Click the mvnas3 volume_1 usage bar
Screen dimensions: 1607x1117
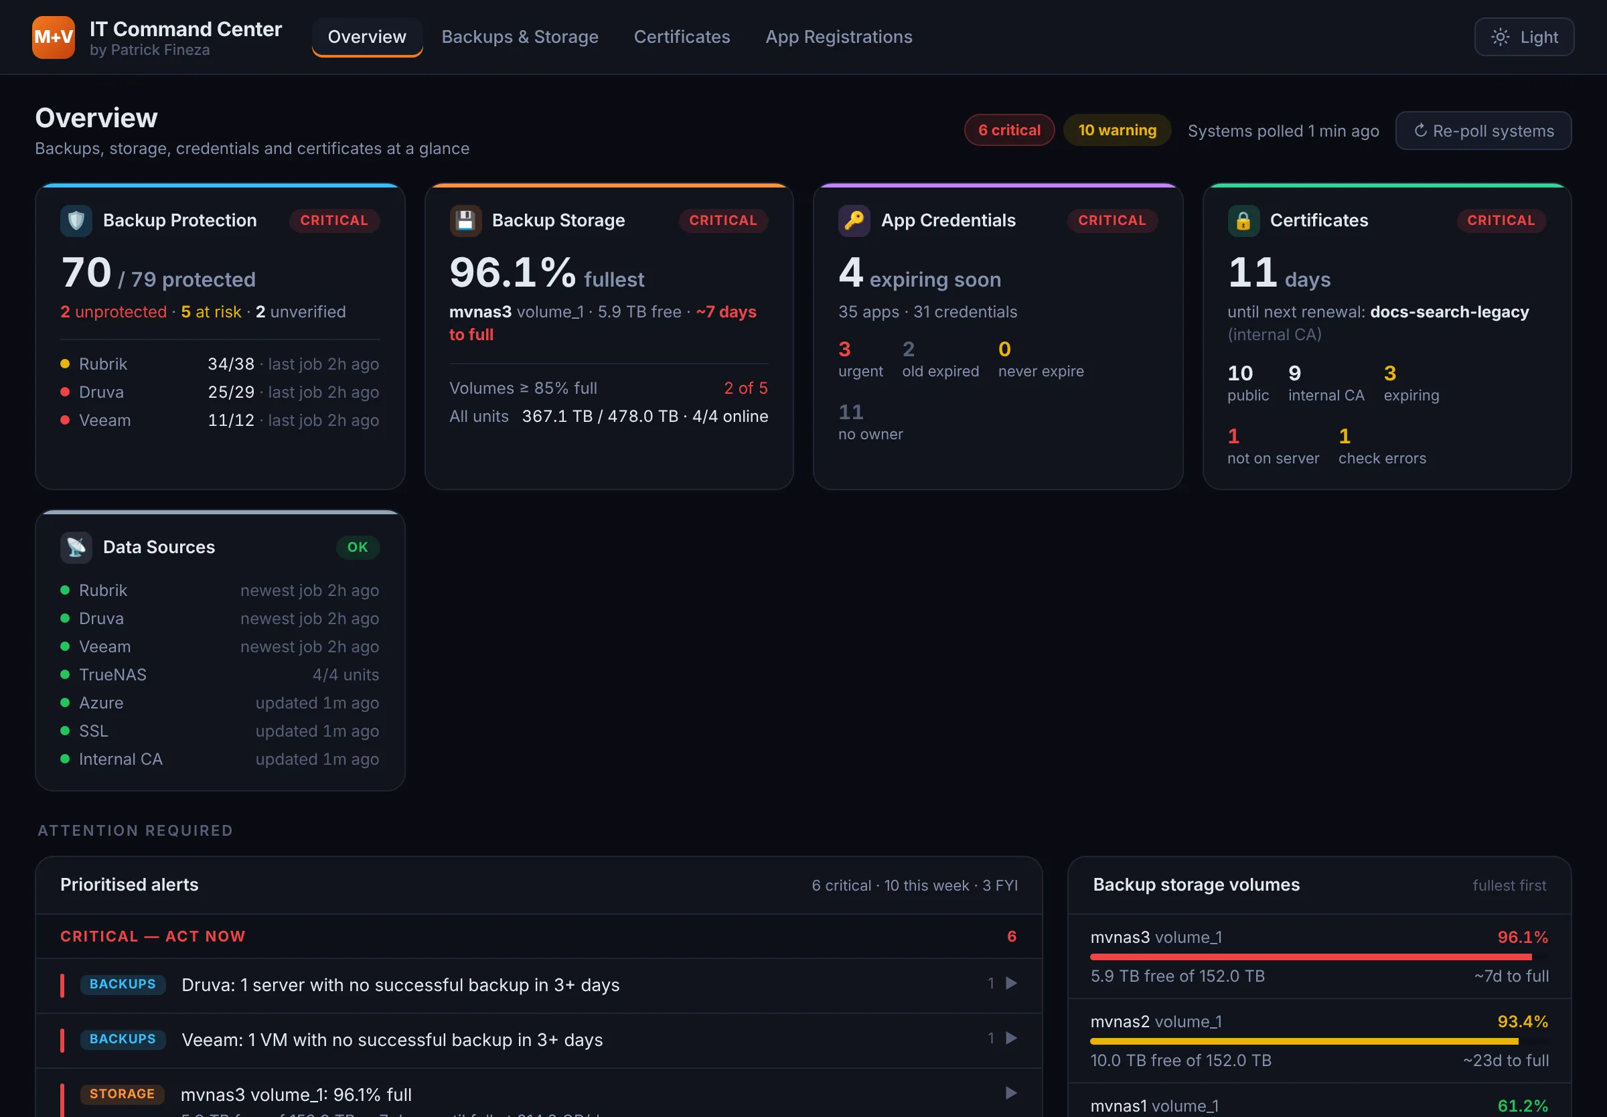click(1320, 957)
